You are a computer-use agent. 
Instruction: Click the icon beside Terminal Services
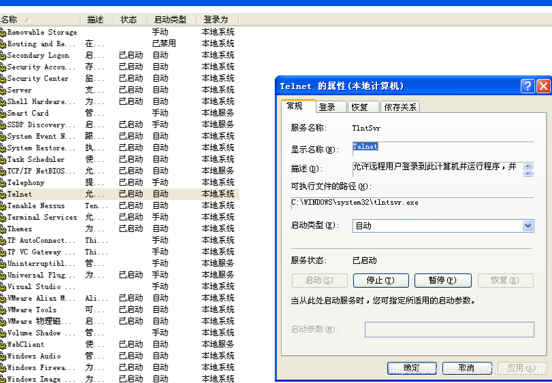pyautogui.click(x=3, y=218)
